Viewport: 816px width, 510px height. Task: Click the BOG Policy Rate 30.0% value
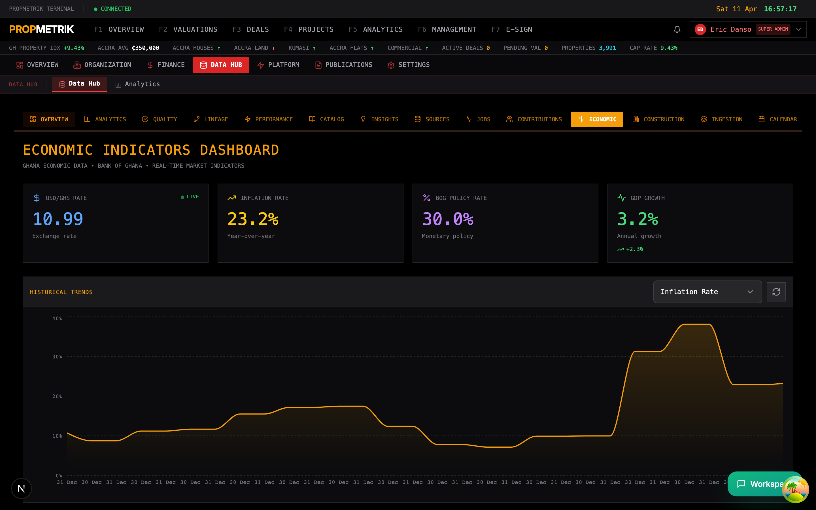pyautogui.click(x=448, y=219)
